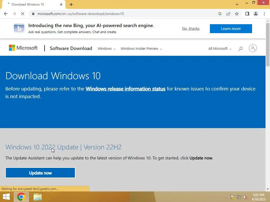Click Action Center flag tray icon
This screenshot has width=270, height=202.
pos(233,197)
